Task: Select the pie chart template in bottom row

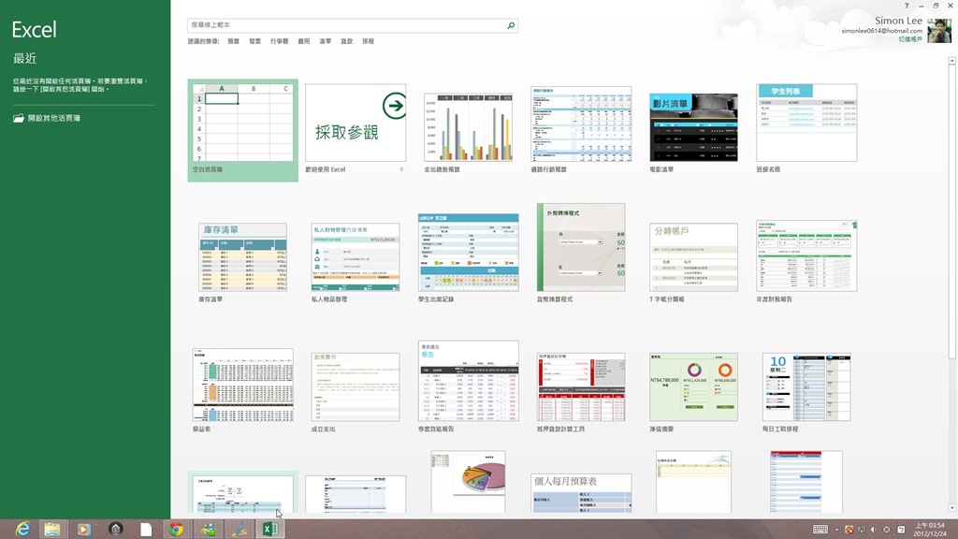Action: point(468,482)
